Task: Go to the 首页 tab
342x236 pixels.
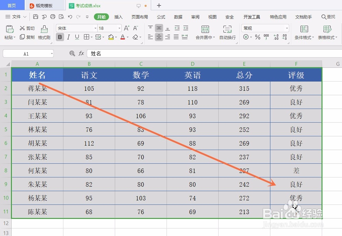Action: [x=12, y=5]
